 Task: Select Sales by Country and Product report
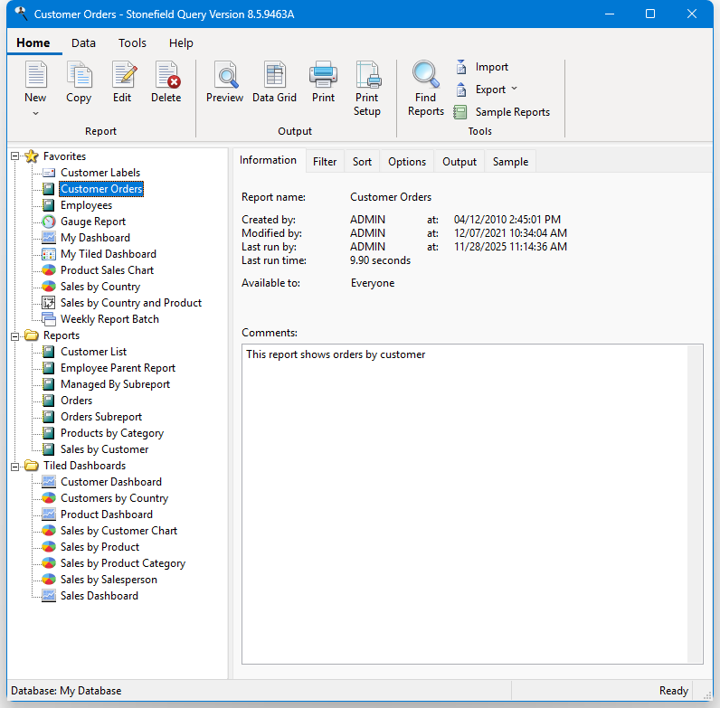pyautogui.click(x=130, y=303)
